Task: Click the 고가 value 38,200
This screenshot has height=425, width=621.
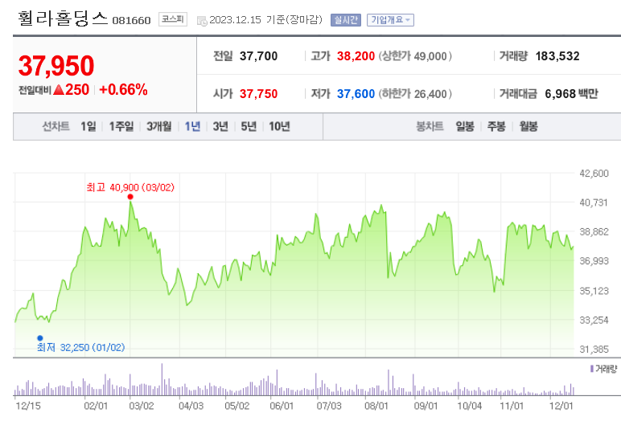Action: tap(356, 56)
